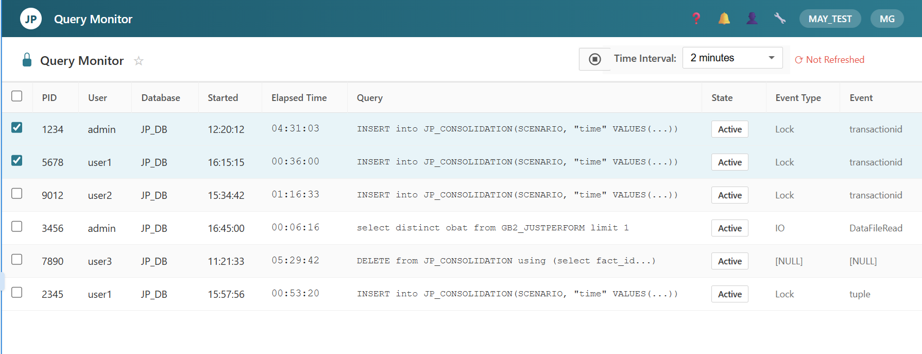Open the notifications bell icon

point(724,19)
